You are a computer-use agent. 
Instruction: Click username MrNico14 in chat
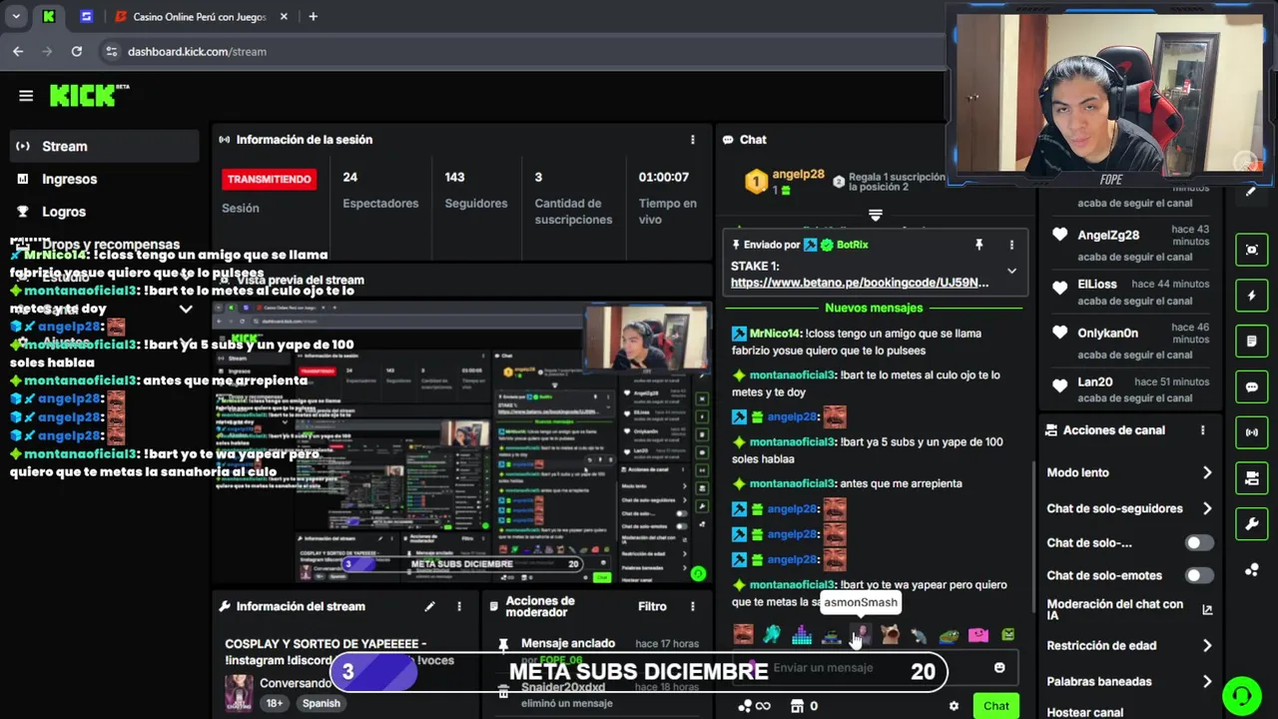tap(775, 334)
